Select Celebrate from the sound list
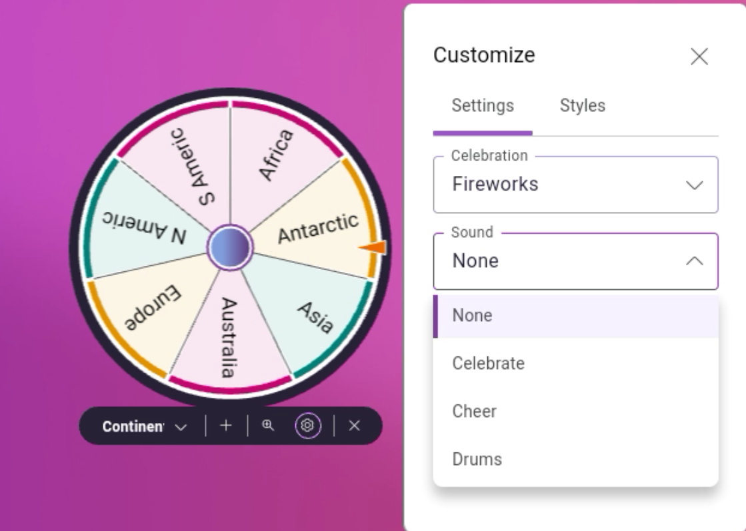 pos(489,363)
